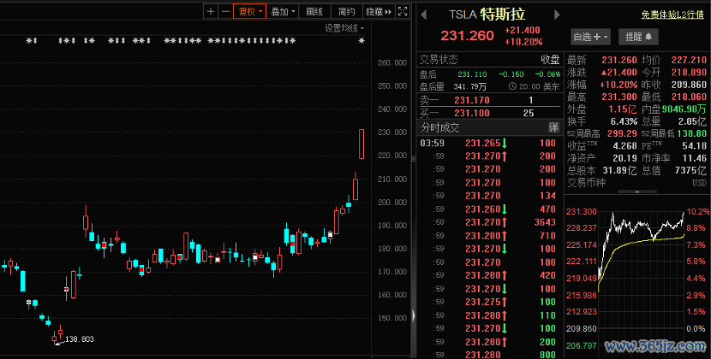The image size is (711, 359).
Task: Click the latest price 231.260 in header
Action: point(467,36)
